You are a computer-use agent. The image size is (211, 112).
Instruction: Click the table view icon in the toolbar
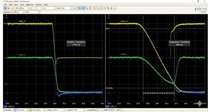(x=101, y=8)
